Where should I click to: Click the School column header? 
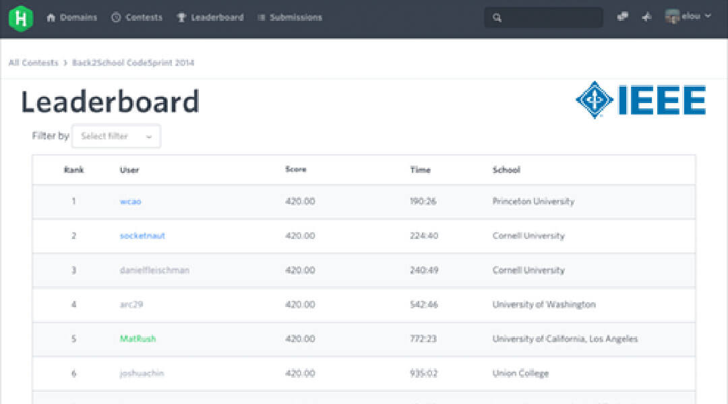click(x=506, y=170)
